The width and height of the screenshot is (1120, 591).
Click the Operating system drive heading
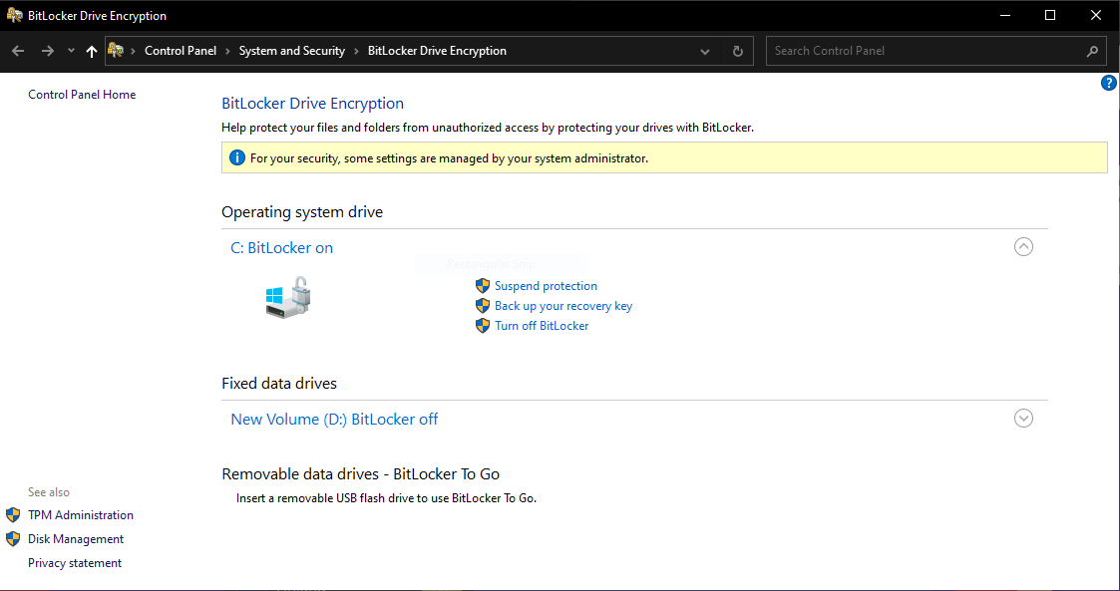click(x=302, y=212)
